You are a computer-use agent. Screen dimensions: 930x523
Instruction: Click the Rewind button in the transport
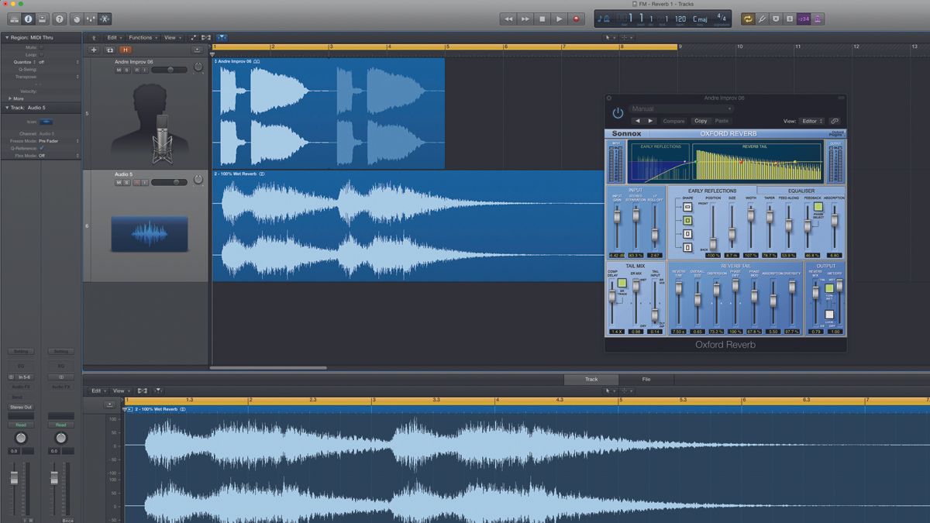coord(508,19)
